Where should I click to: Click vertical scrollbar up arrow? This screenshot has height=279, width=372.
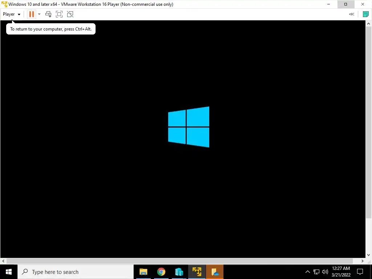(369, 24)
